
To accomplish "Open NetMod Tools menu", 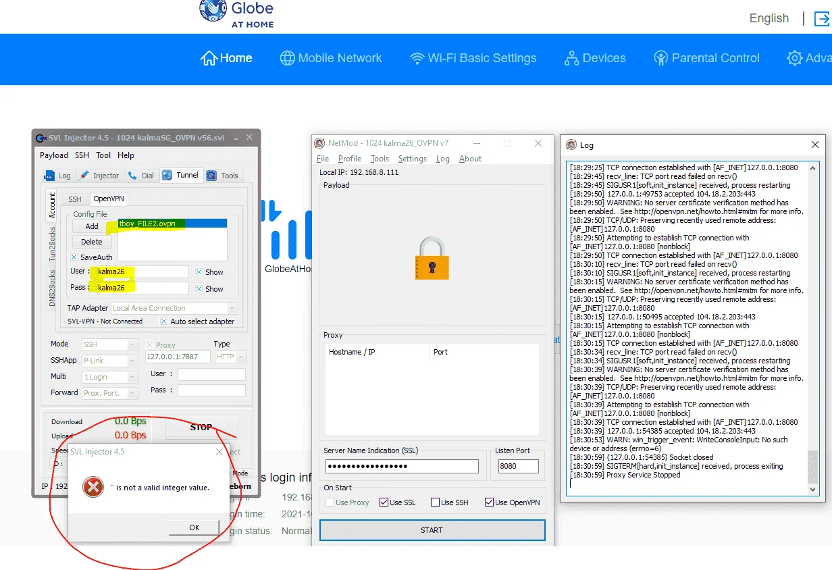I will [380, 159].
